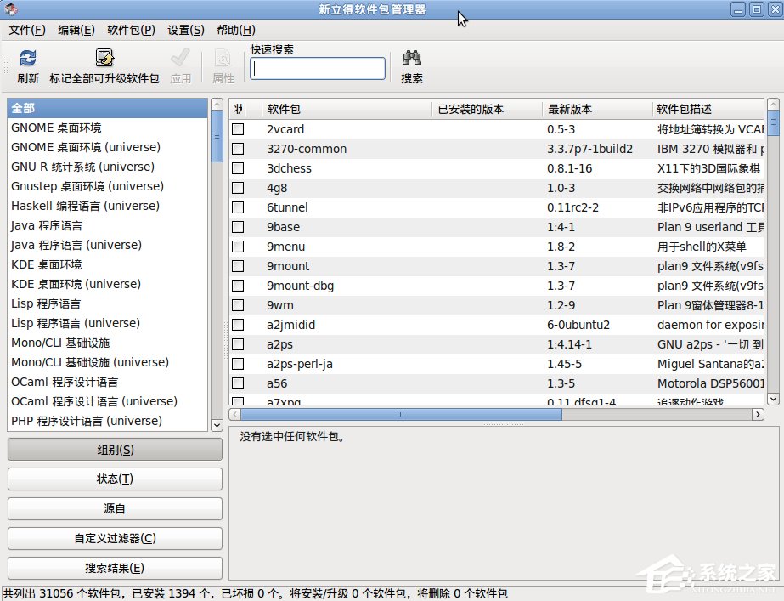Toggle the checkbox for 2vcard package
Viewport: 784px width, 601px height.
(x=238, y=129)
